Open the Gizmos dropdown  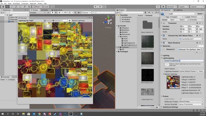click(x=86, y=13)
